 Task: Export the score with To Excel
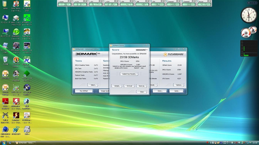tap(129, 86)
